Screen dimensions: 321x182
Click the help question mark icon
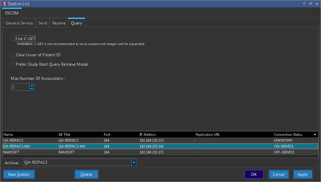[x=304, y=4]
